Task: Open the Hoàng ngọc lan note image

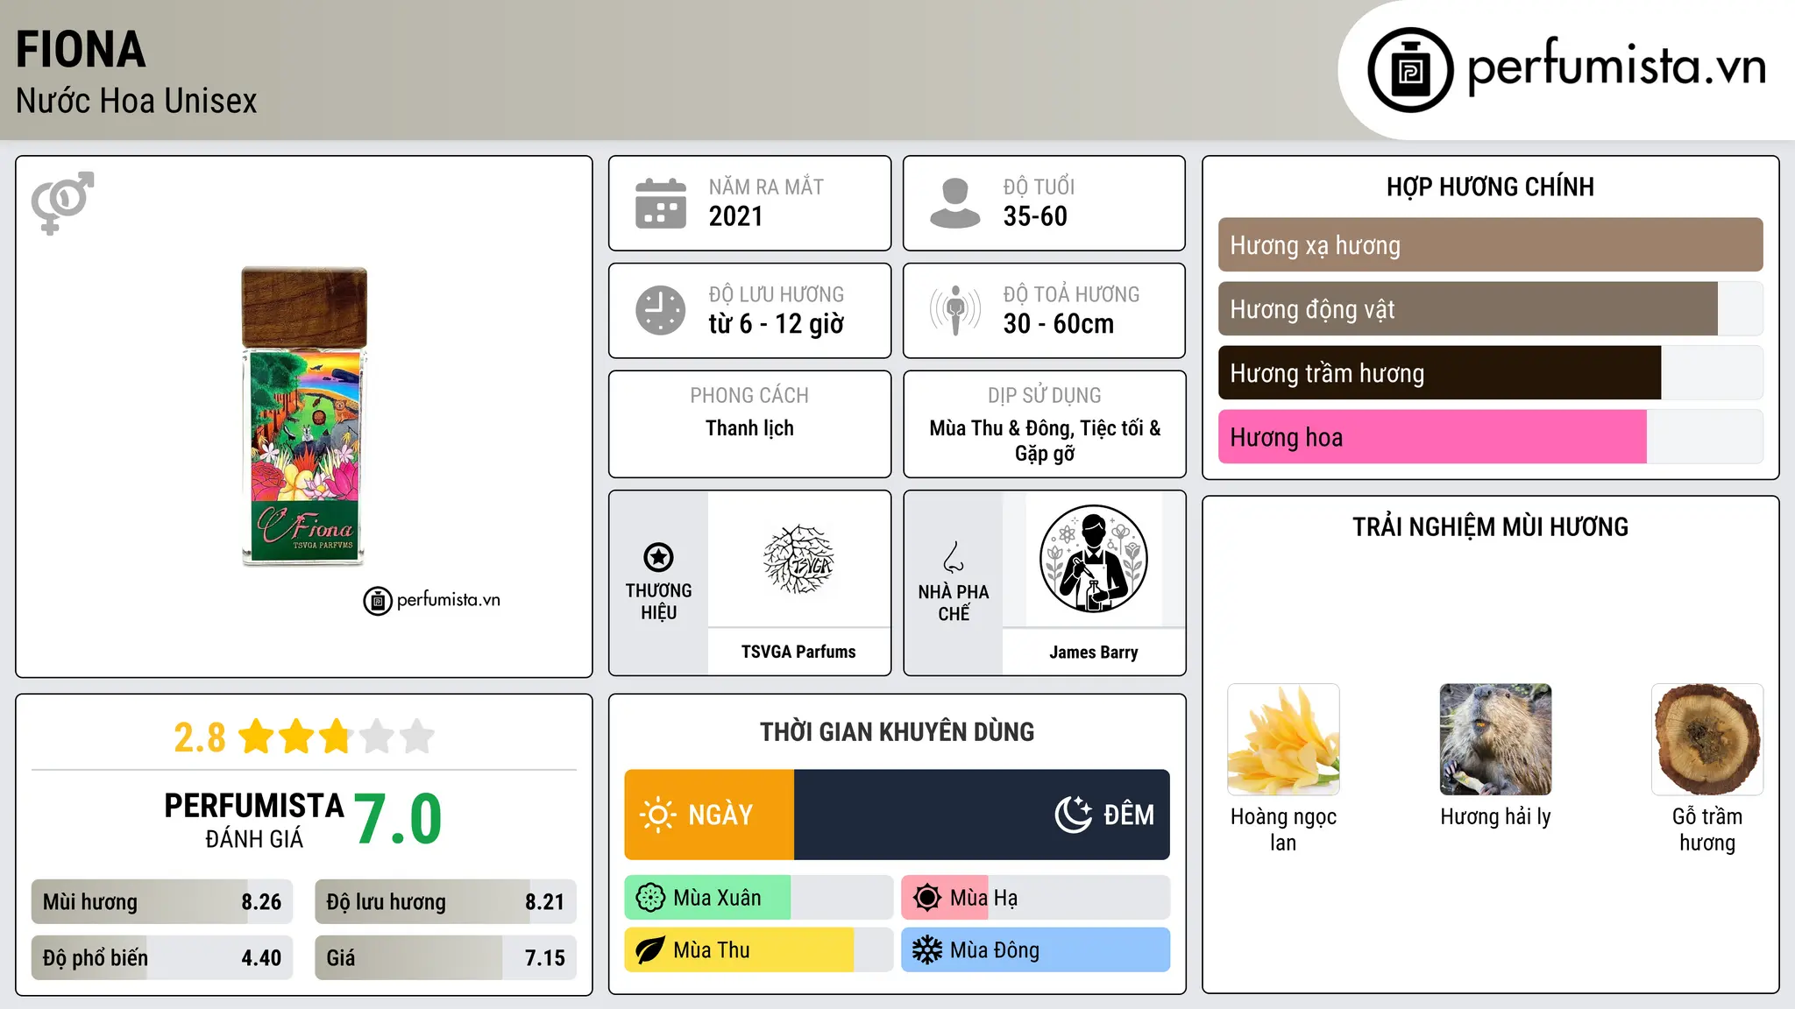Action: (1283, 739)
